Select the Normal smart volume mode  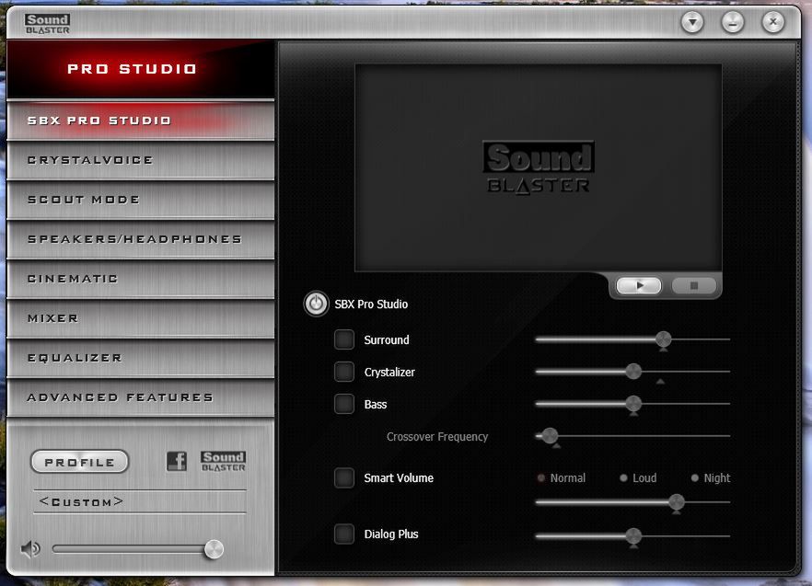541,477
